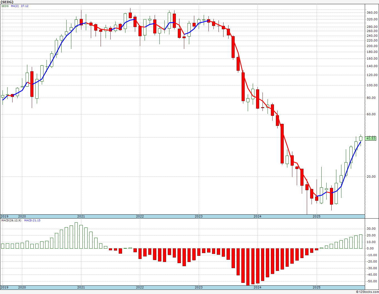Click the 160.00 price axis label

coord(372,59)
